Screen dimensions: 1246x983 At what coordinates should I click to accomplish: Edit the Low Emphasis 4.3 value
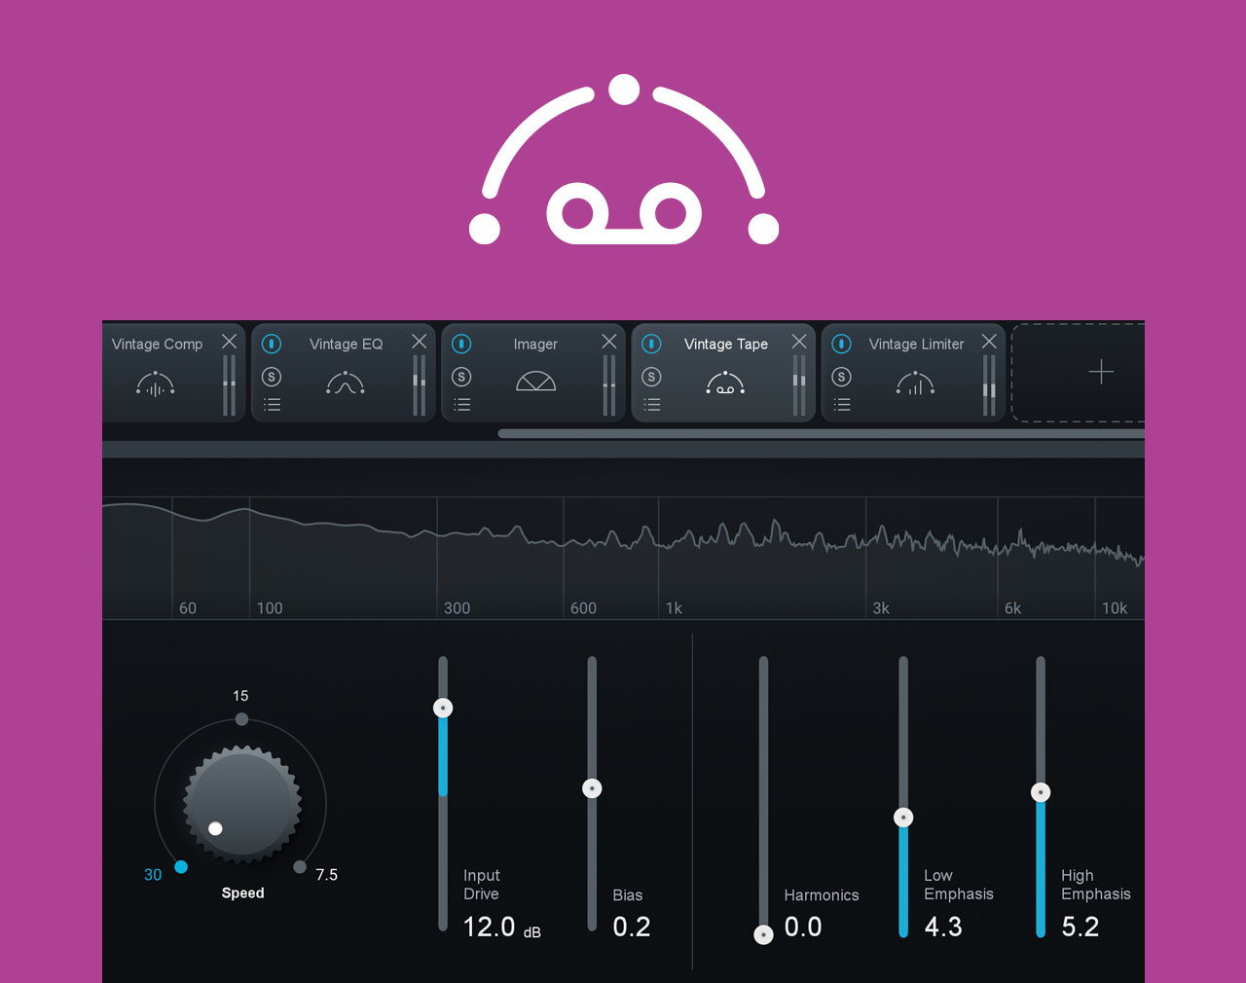943,928
